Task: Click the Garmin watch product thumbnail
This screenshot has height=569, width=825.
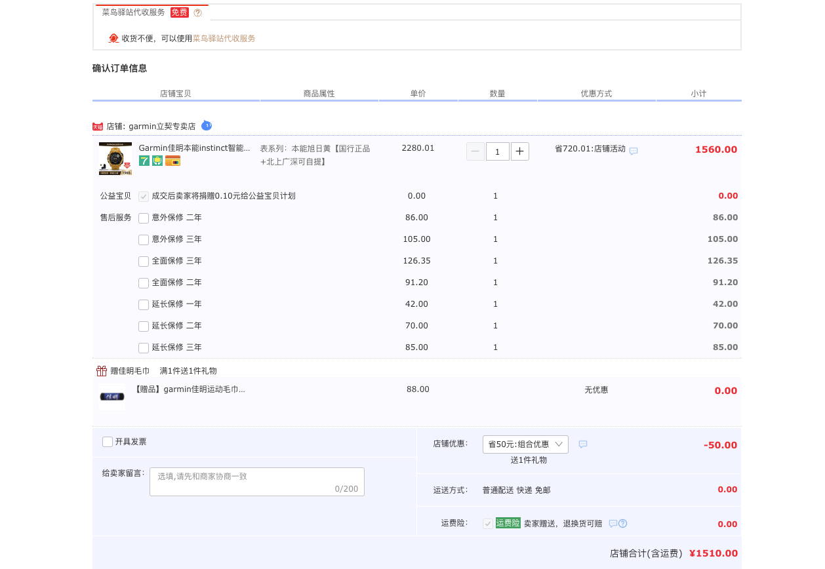Action: [115, 159]
